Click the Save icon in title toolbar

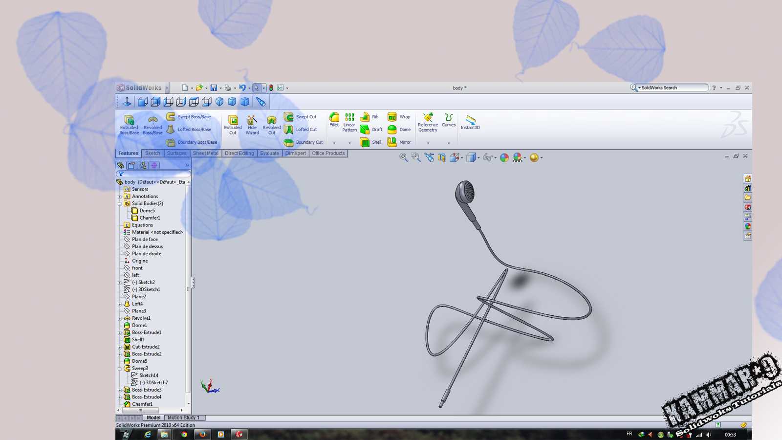[x=214, y=88]
